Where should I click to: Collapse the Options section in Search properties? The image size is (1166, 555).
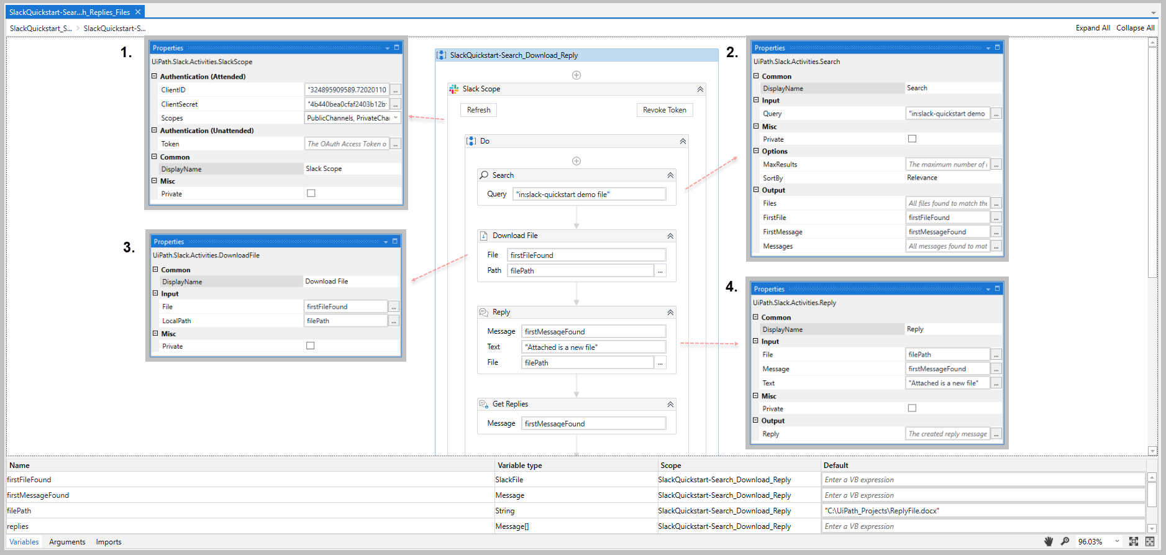click(757, 150)
